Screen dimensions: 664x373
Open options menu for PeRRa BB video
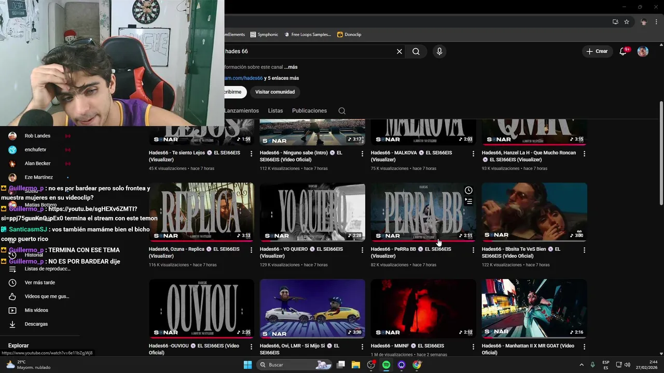click(x=473, y=250)
